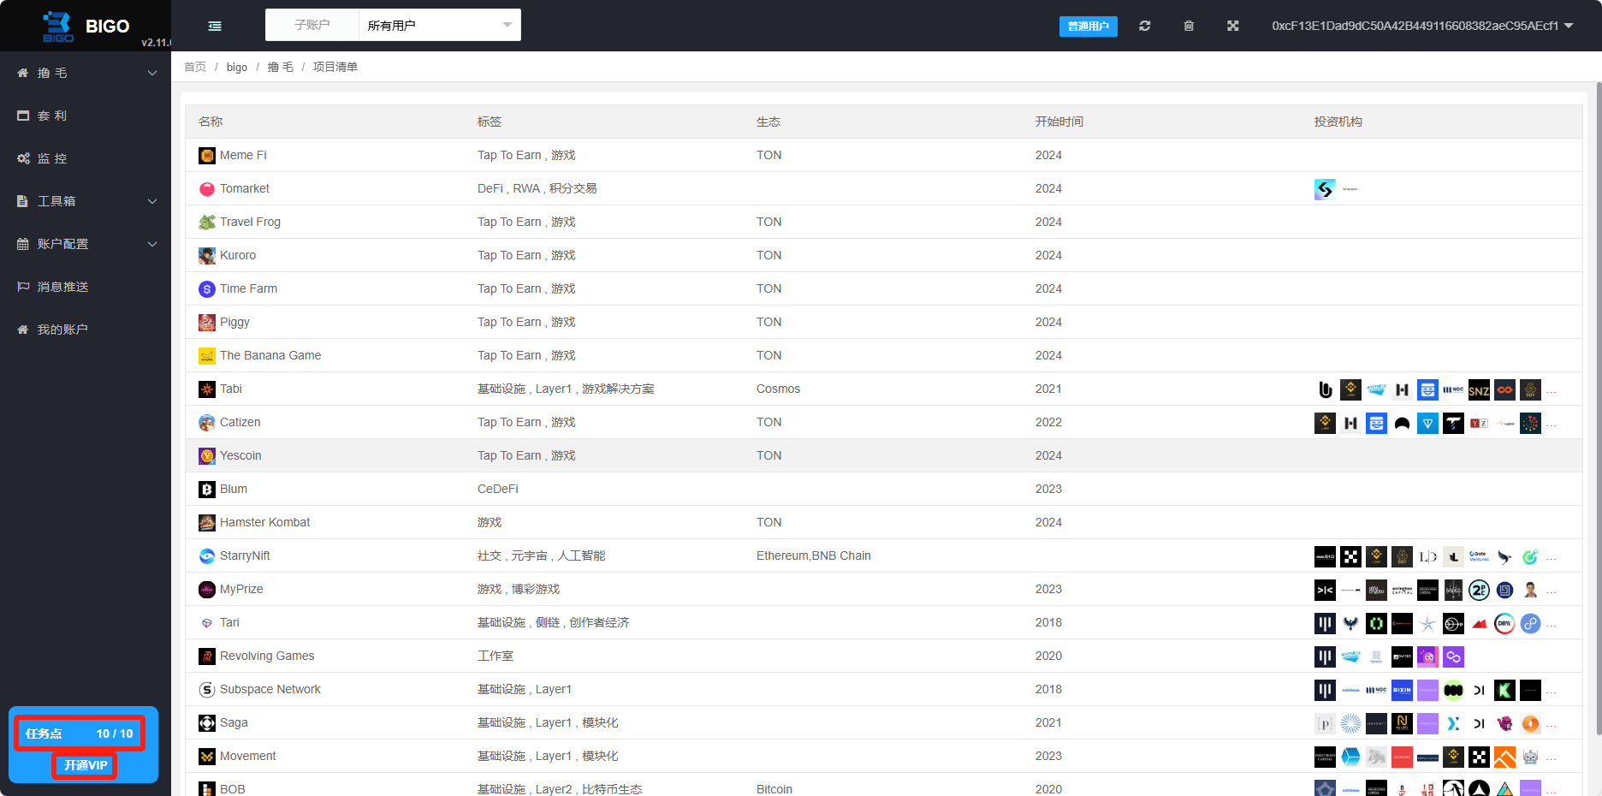1602x796 pixels.
Task: Go to 首页 breadcrumb link
Action: (x=195, y=67)
